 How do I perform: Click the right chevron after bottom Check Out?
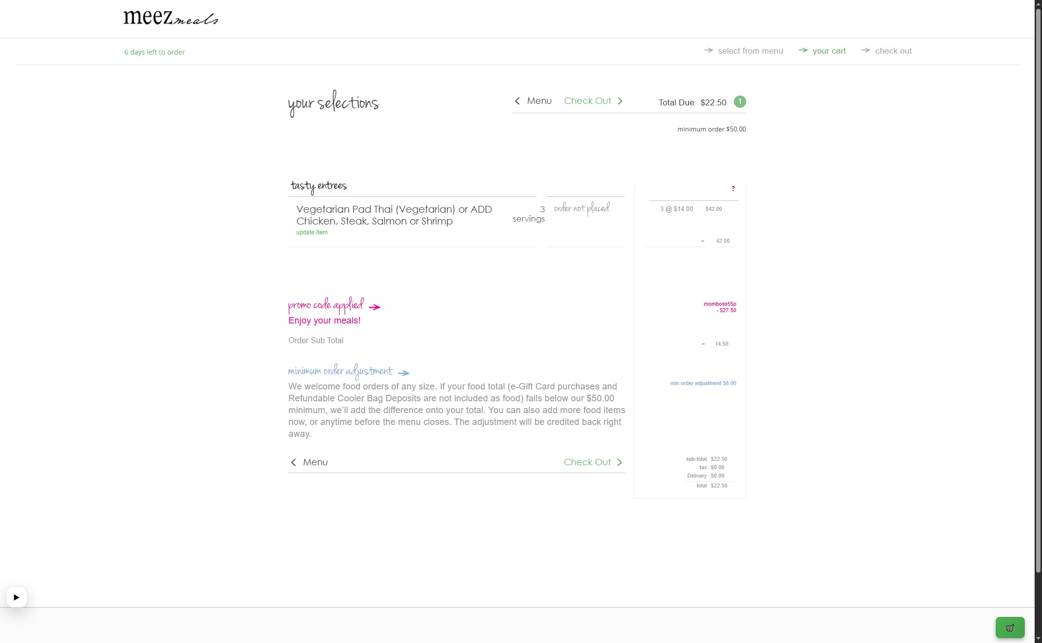point(620,462)
